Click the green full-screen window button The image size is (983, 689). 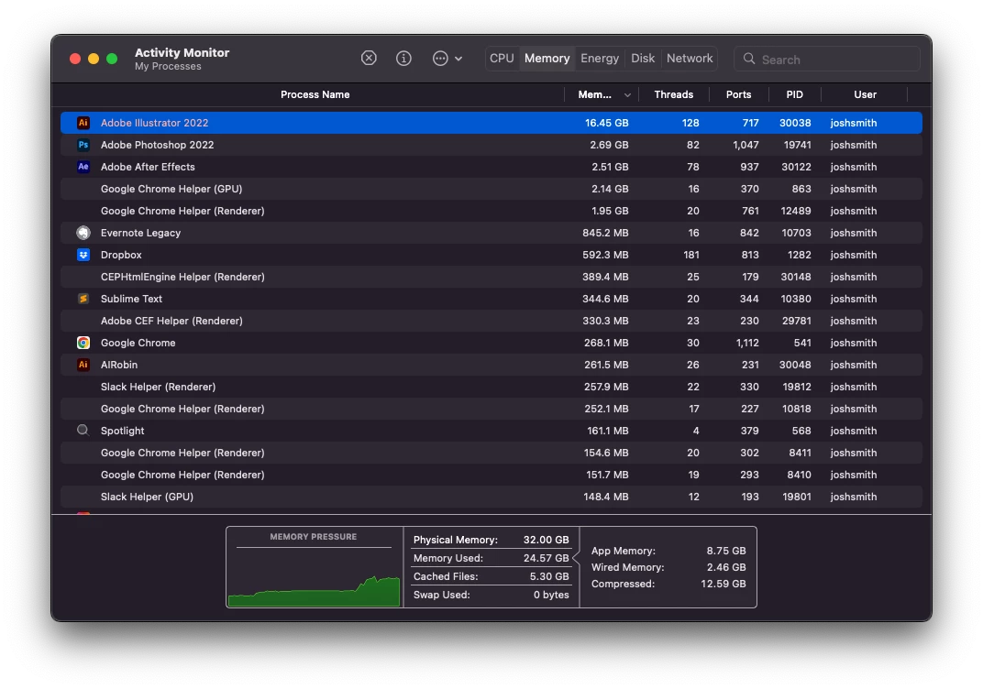[112, 59]
